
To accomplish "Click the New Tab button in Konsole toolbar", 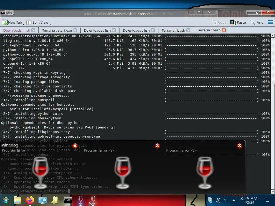I will coord(12,23).
